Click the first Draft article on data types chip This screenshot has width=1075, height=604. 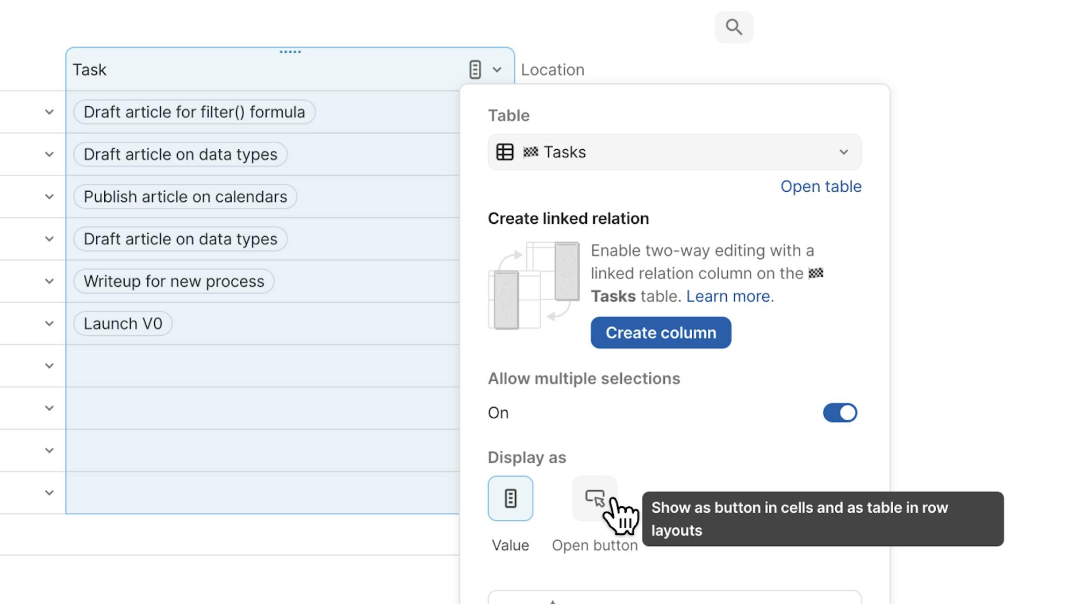(x=180, y=155)
